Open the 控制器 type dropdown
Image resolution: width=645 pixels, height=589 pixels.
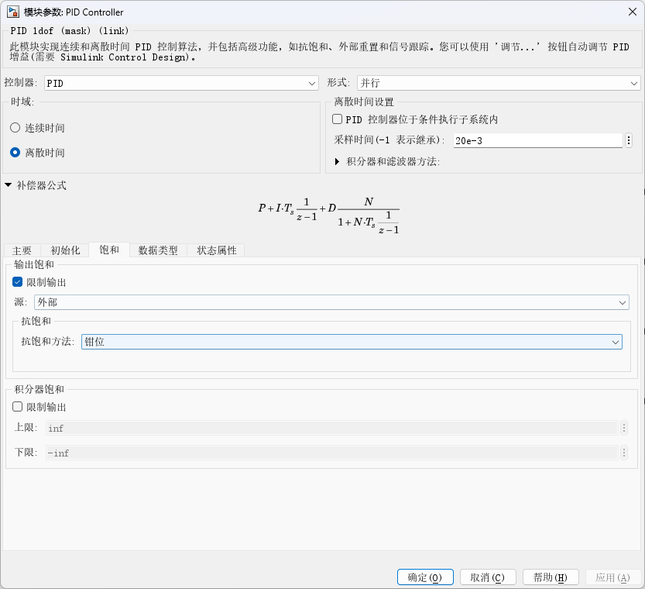point(181,83)
